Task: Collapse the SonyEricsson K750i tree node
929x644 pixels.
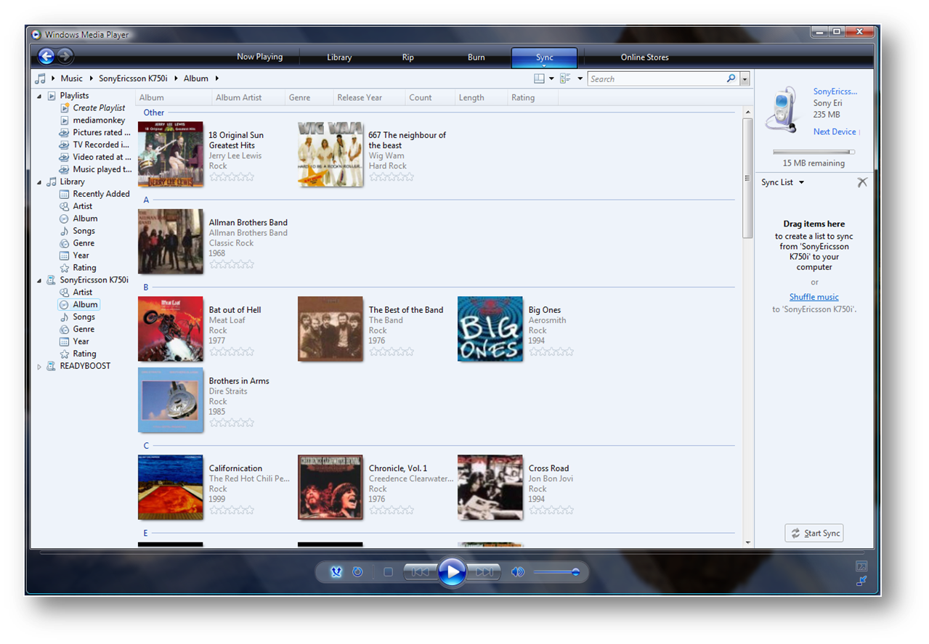Action: [39, 280]
